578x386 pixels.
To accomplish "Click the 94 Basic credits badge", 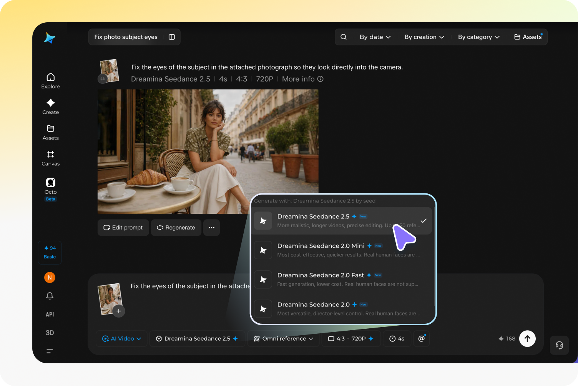I will click(x=50, y=252).
